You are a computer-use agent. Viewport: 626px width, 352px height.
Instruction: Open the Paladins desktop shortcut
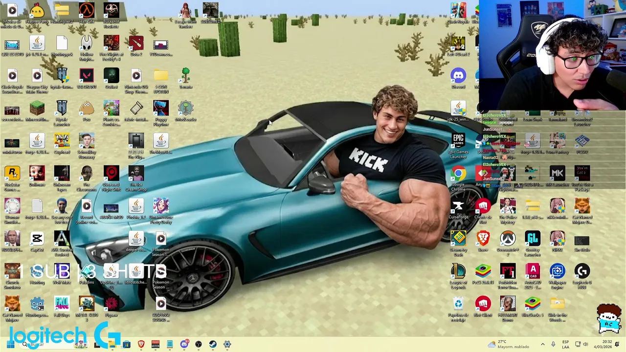(87, 274)
